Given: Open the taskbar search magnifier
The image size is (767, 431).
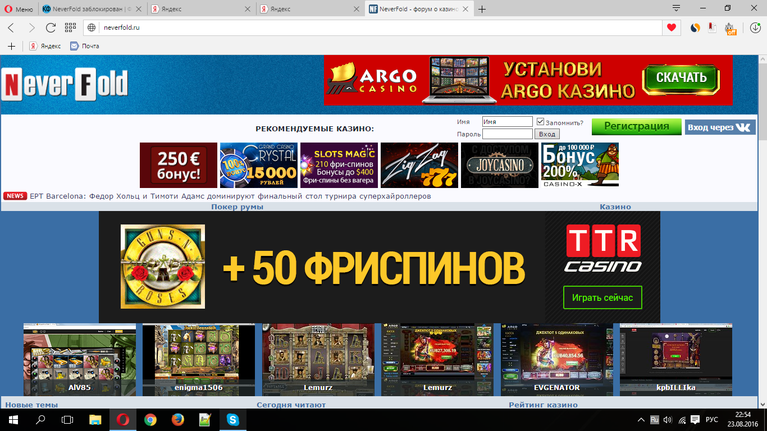Looking at the screenshot, I should (40, 419).
